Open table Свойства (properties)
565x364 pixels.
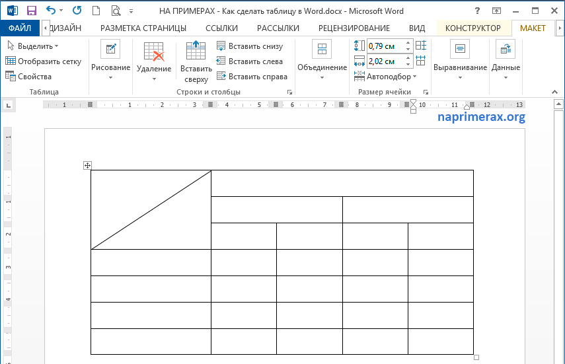(x=28, y=77)
